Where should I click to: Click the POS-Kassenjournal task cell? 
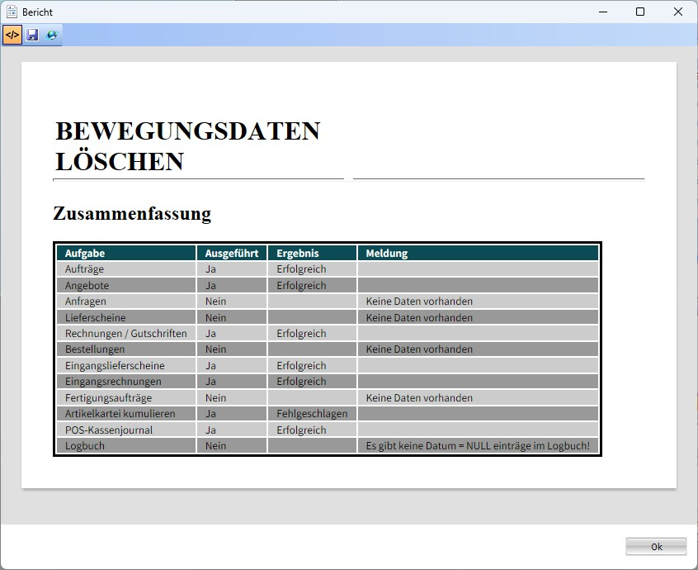109,430
